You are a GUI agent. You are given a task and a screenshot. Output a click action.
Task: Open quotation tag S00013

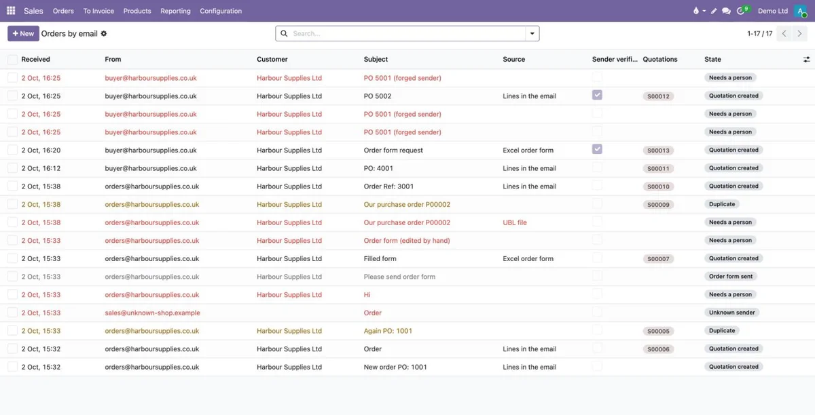pos(658,151)
